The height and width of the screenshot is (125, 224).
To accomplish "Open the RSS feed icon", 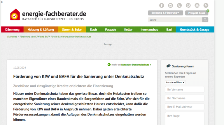I will [x=206, y=5].
